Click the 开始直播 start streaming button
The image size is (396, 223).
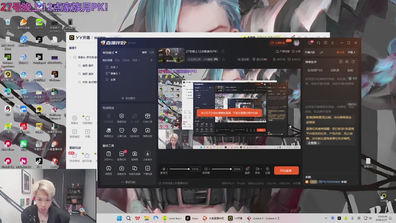[x=286, y=170]
